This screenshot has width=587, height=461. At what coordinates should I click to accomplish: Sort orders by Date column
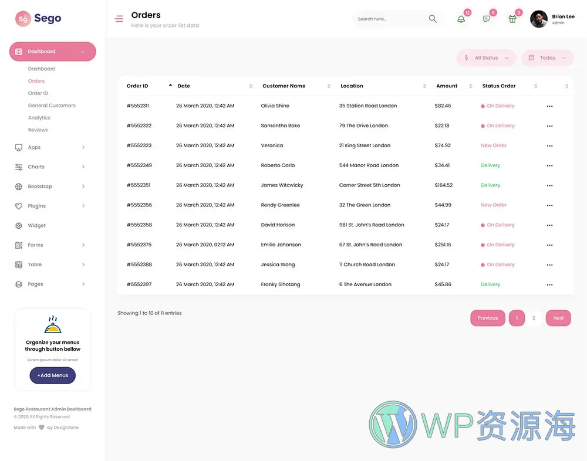[183, 86]
